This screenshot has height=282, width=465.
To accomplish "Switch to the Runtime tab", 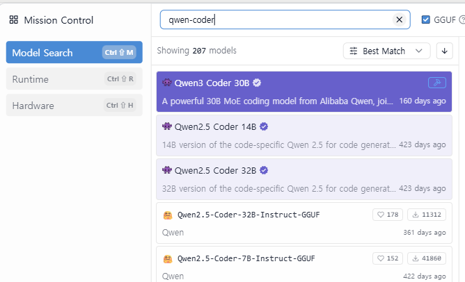I will click(x=74, y=78).
